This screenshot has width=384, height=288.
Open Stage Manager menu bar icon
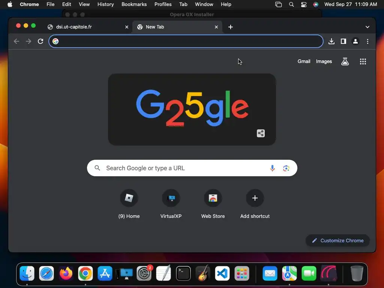tap(279, 4)
